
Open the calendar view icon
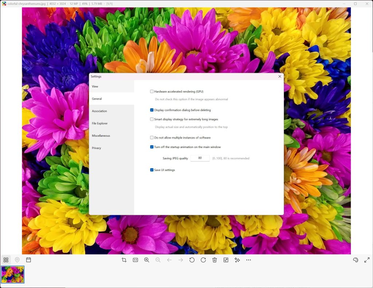(x=28, y=260)
